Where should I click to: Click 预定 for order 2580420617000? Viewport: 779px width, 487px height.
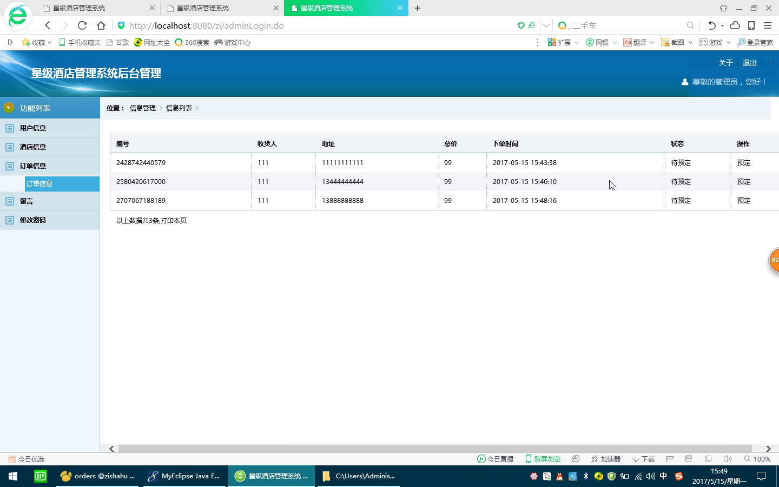point(744,181)
